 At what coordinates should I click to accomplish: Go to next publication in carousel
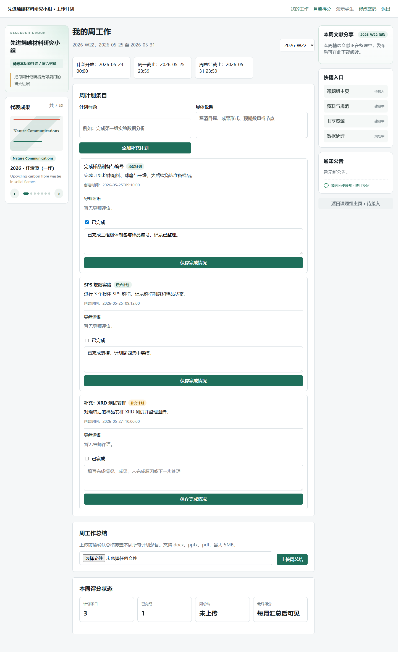[59, 194]
